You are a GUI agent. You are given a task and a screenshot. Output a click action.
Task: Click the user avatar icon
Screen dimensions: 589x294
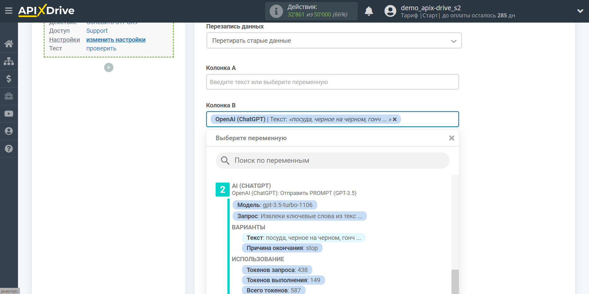point(390,11)
